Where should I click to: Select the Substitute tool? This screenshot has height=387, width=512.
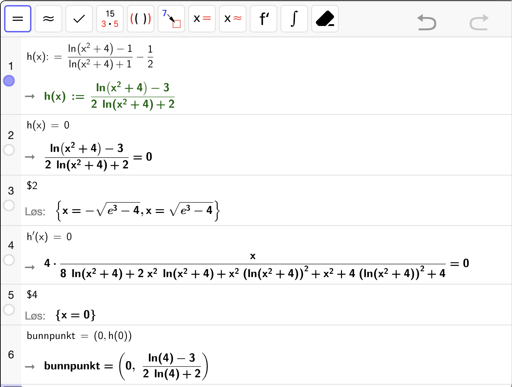[171, 19]
